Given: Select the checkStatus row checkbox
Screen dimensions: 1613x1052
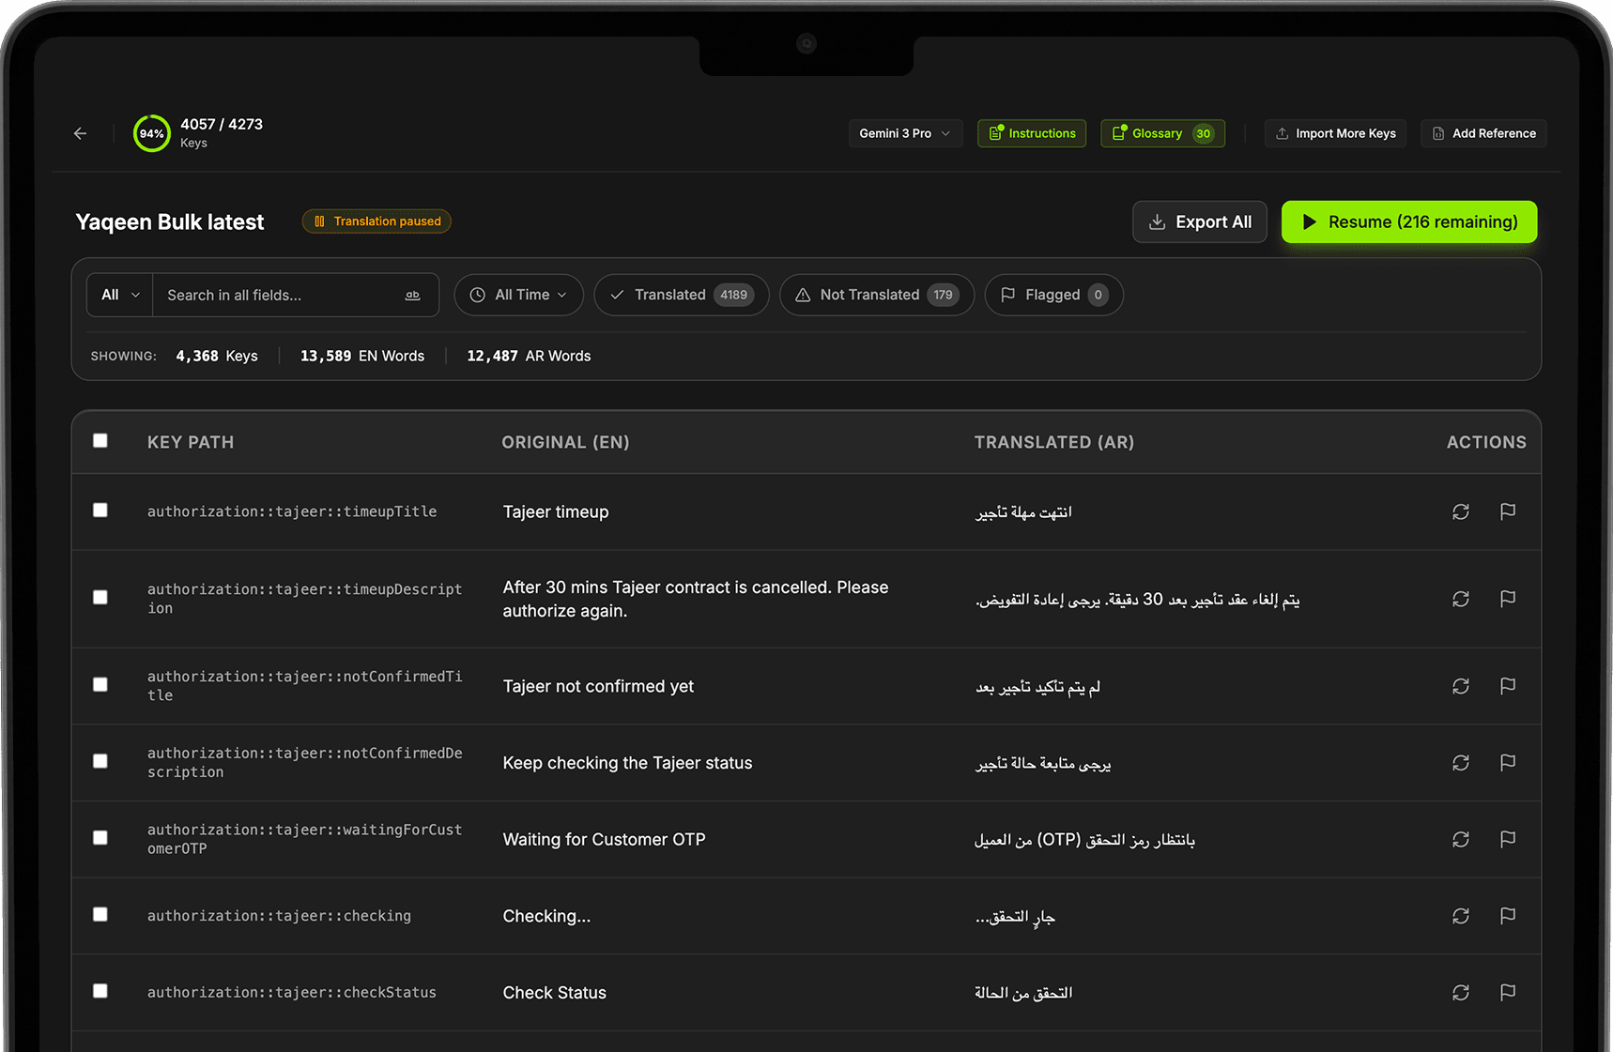Looking at the screenshot, I should point(100,991).
